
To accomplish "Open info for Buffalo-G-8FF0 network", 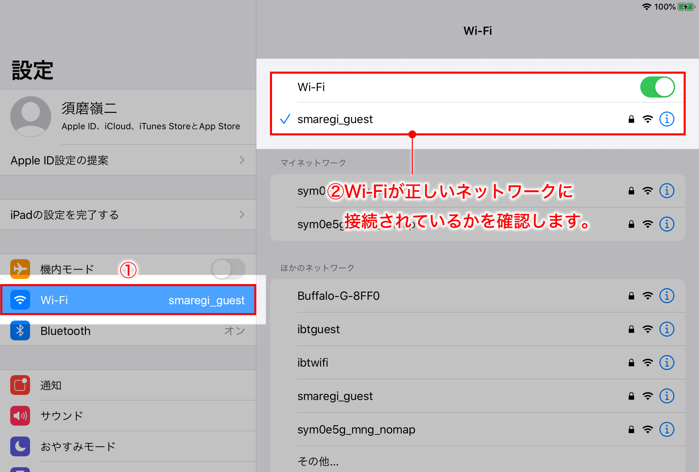I will point(667,296).
